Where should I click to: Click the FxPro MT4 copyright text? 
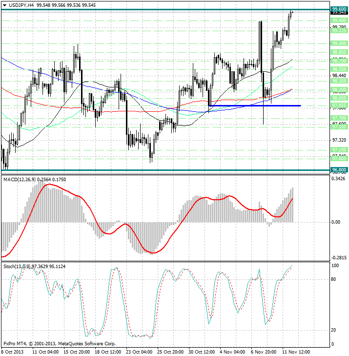click(x=60, y=344)
